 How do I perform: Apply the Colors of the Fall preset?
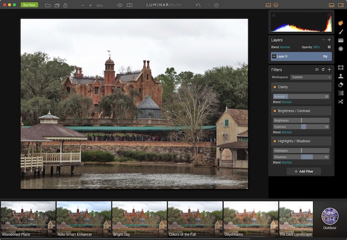[x=195, y=219]
